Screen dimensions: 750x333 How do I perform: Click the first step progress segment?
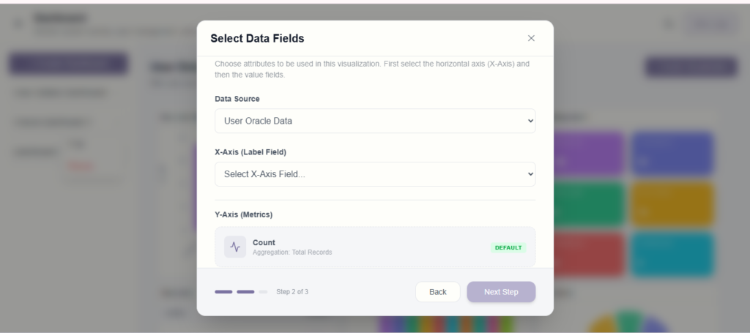coord(223,292)
